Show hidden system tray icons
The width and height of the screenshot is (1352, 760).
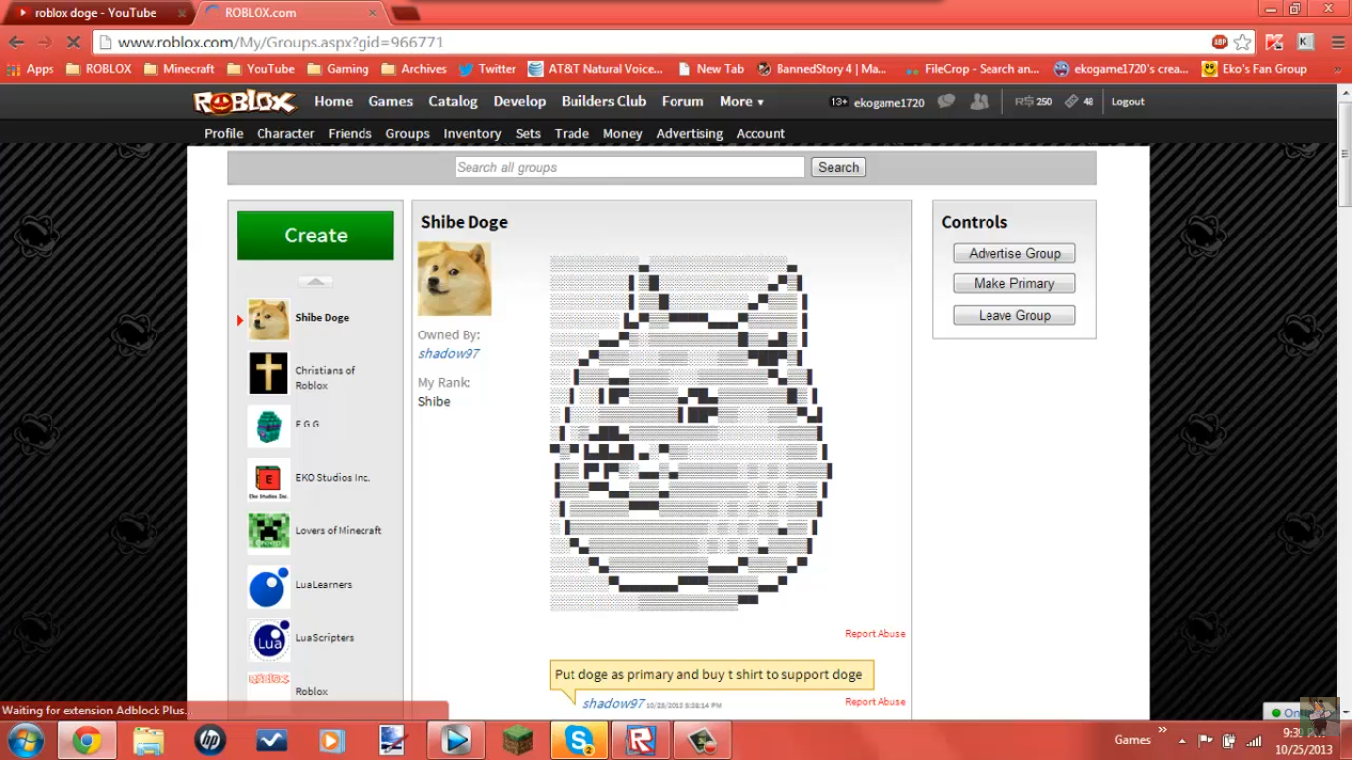[x=1181, y=740]
